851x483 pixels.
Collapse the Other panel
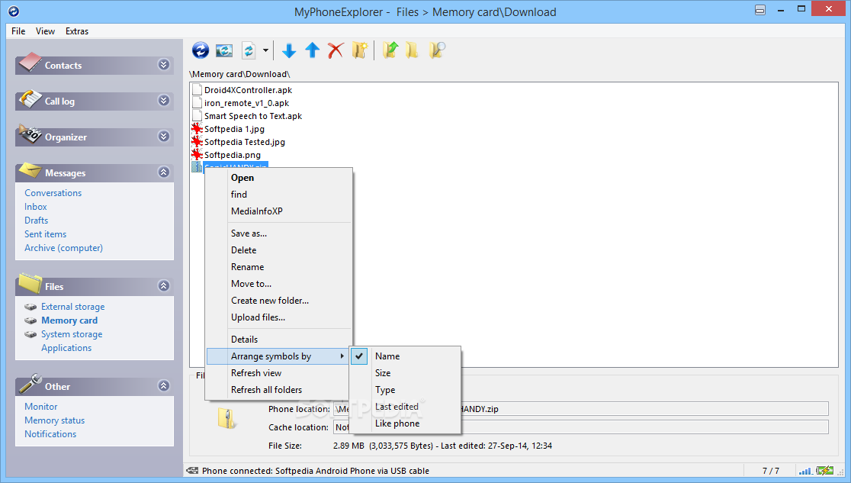[163, 386]
